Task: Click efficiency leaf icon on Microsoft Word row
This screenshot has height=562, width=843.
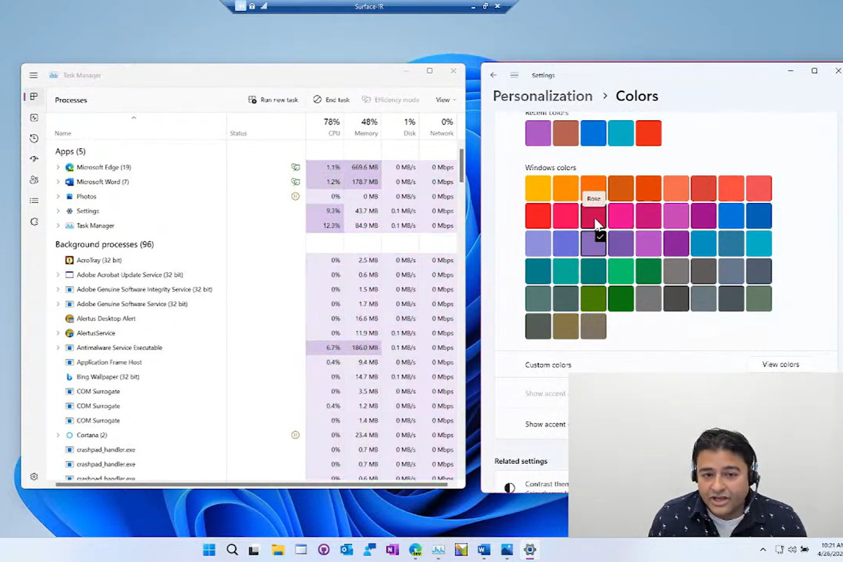Action: coord(296,182)
